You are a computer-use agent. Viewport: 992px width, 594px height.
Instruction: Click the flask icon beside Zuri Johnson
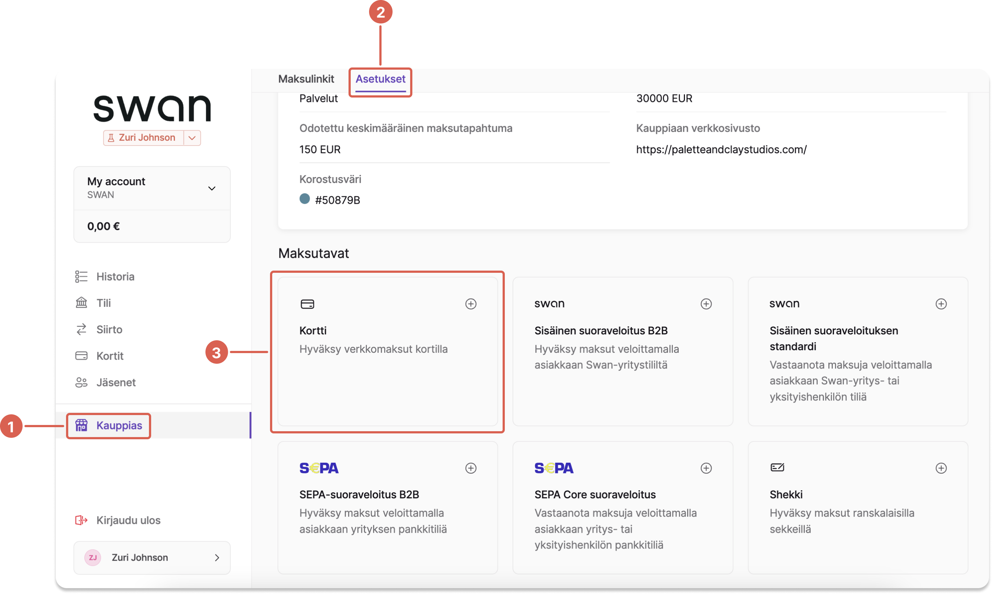111,138
